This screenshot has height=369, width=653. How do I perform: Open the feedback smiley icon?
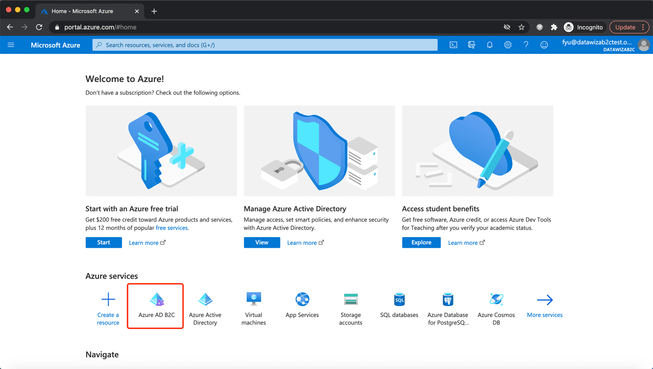click(544, 45)
